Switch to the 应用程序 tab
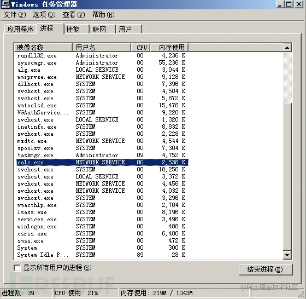Viewport: 306px width, 299px height. (x=20, y=30)
